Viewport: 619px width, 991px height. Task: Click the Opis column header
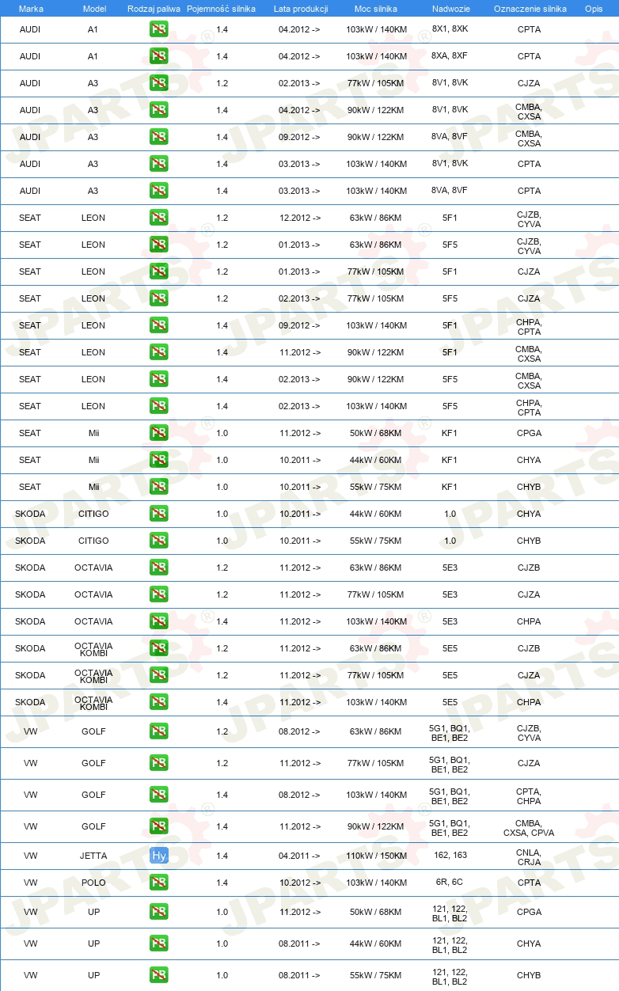pyautogui.click(x=593, y=8)
